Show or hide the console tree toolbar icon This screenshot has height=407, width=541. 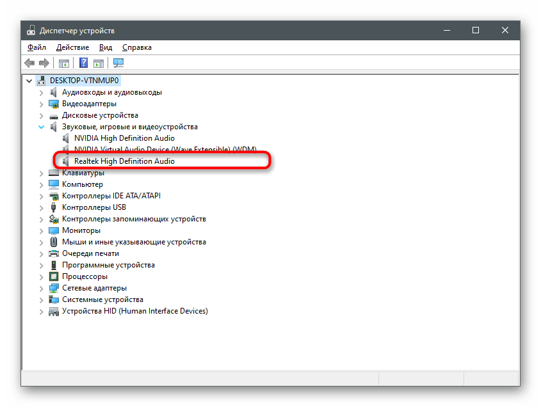click(64, 63)
